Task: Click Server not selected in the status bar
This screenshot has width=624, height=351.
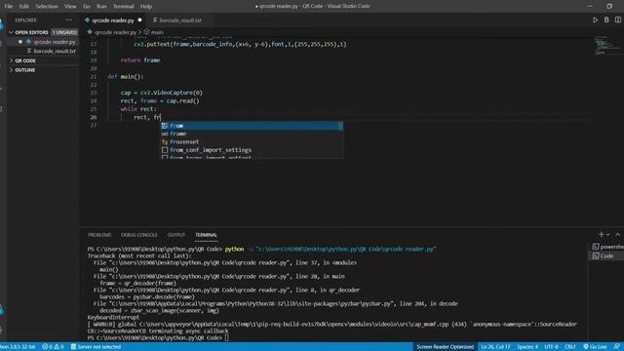Action: [x=96, y=347]
